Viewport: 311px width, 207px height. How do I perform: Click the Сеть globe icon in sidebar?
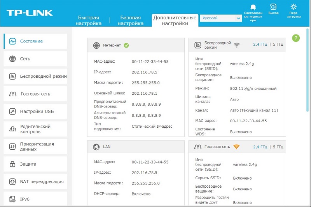pos(12,59)
